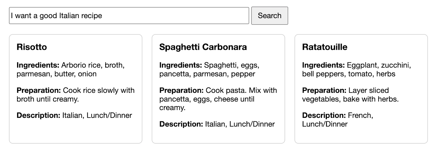
Task: Click the Description label in Risotto card
Action: (x=38, y=115)
